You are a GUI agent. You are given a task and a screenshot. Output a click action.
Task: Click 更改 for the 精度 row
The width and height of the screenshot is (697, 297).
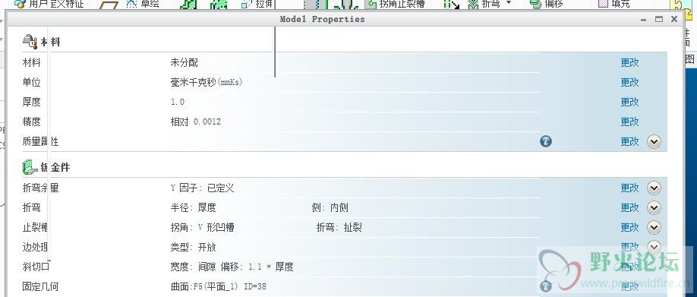coord(629,122)
